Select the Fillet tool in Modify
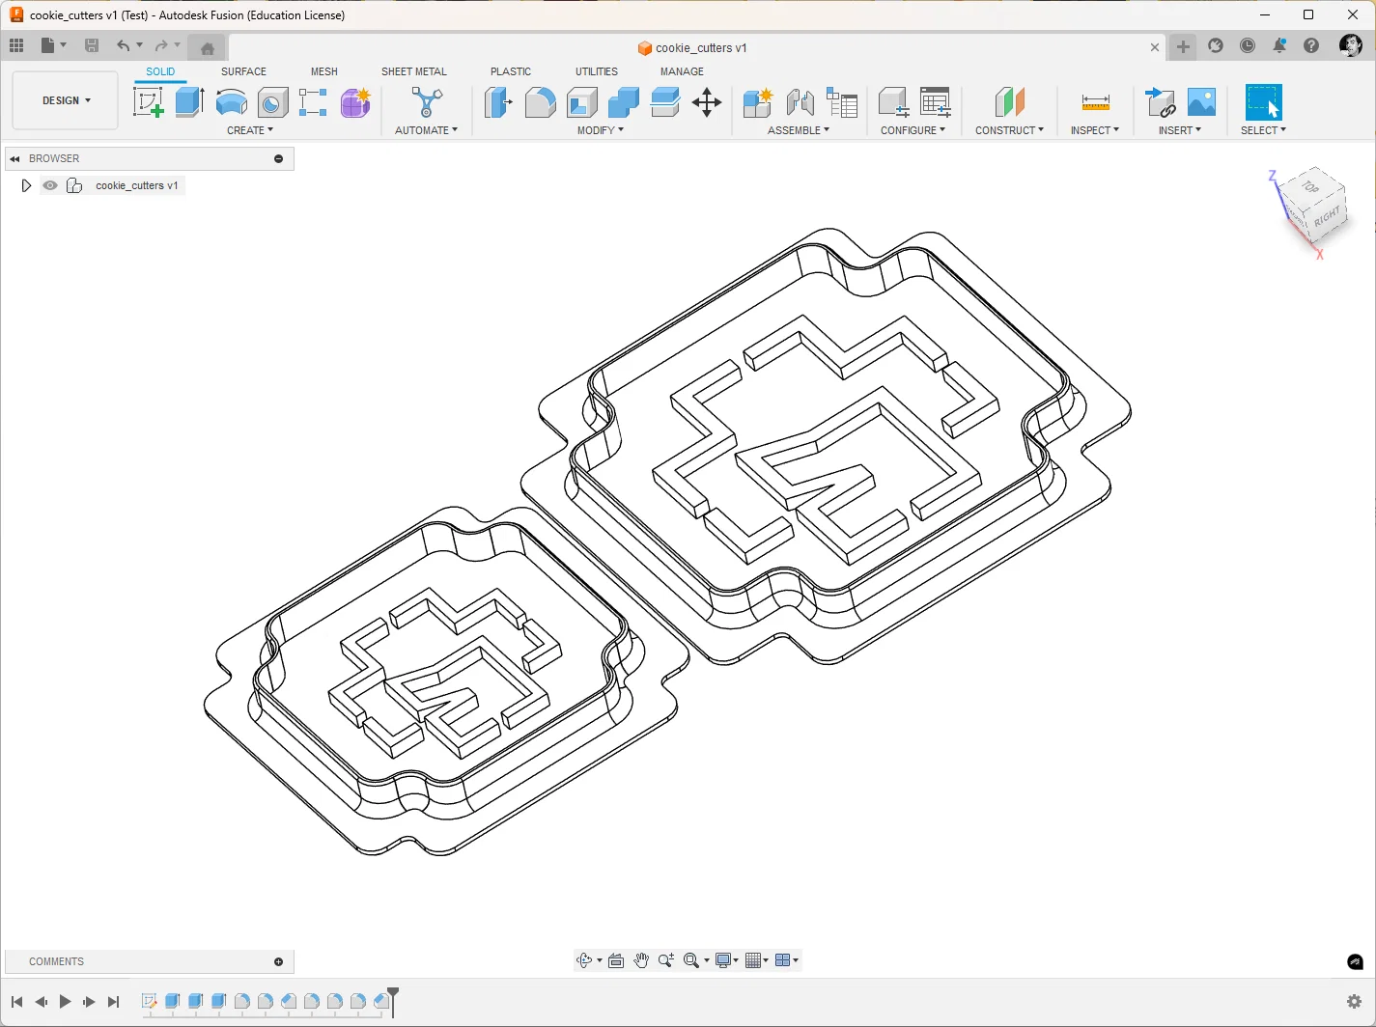 [540, 102]
